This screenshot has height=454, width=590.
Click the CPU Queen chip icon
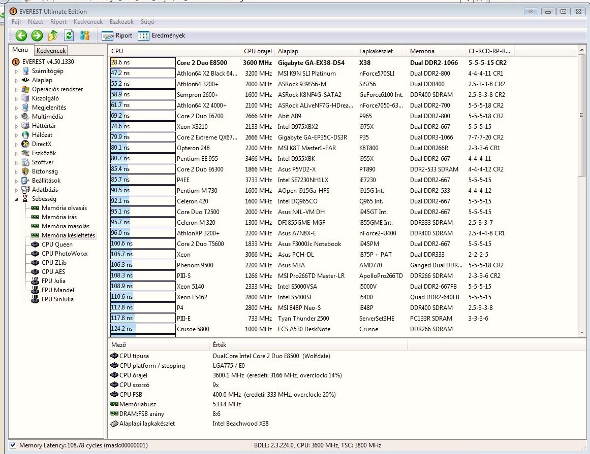coord(36,245)
